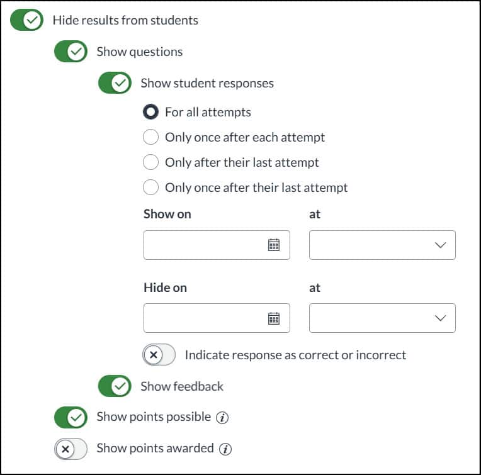Screen dimensions: 481x475
Task: Click the Hide on date input field
Action: pyautogui.click(x=205, y=318)
